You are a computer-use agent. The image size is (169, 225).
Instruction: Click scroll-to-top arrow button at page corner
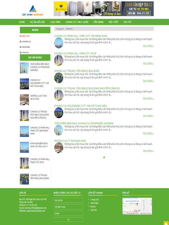point(166,223)
